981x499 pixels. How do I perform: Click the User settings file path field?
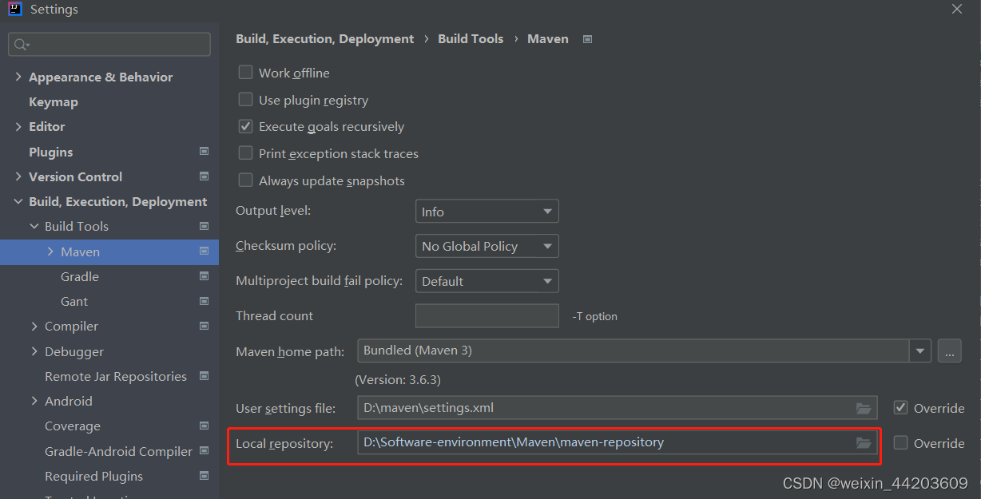pos(617,407)
